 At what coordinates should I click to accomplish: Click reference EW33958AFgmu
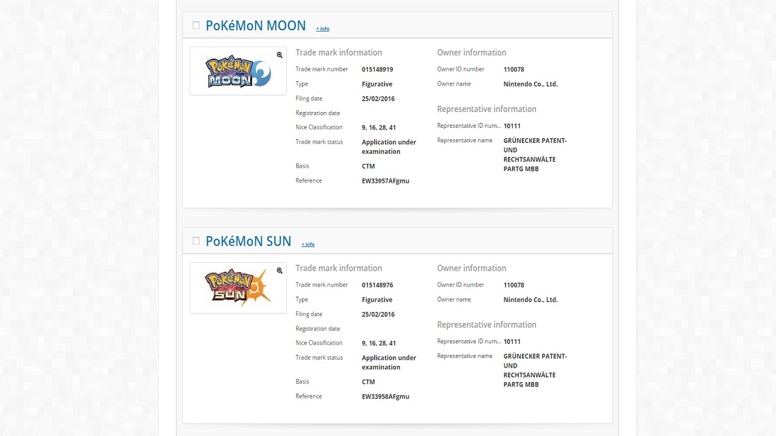pos(386,397)
